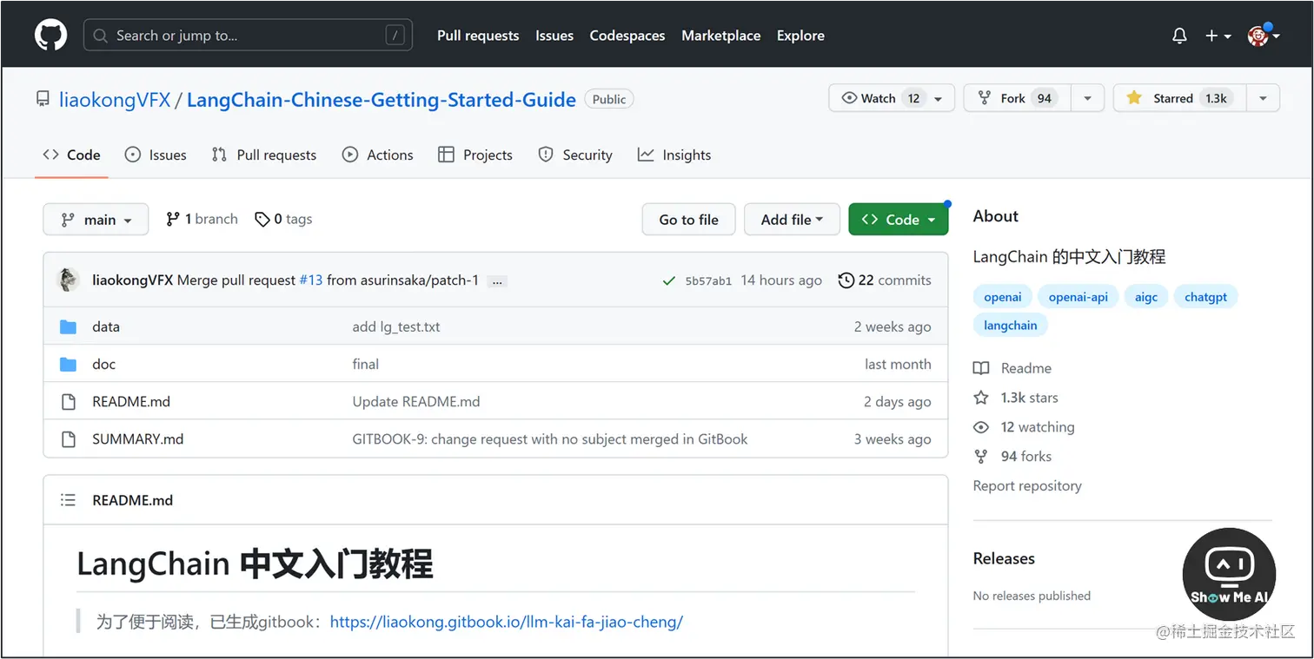Open the README outline list icon
The height and width of the screenshot is (659, 1314).
pyautogui.click(x=68, y=500)
